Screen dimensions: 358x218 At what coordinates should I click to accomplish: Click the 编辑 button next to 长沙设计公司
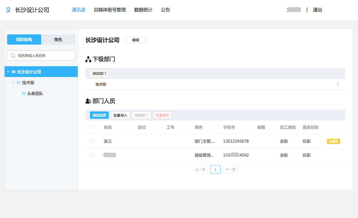click(135, 40)
